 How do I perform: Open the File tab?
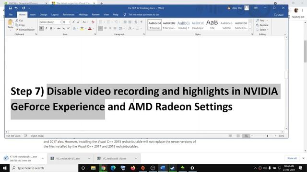[x=11, y=15]
